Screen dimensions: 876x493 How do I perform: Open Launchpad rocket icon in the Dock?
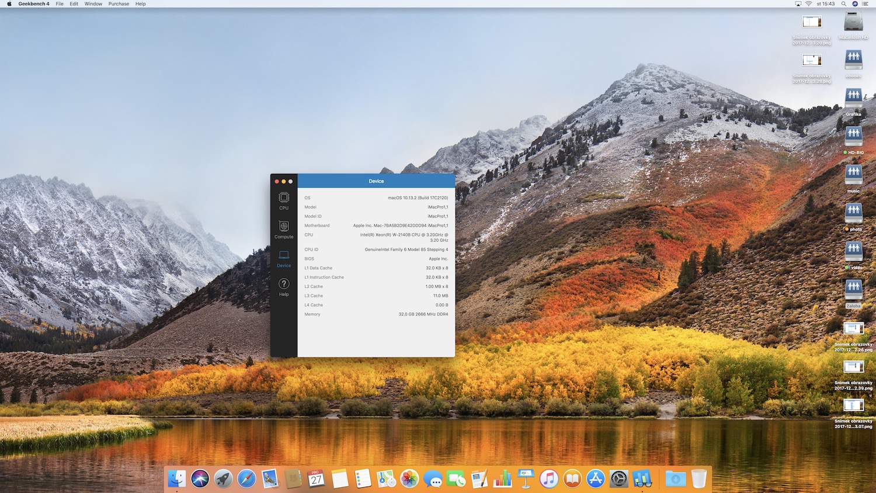[223, 479]
